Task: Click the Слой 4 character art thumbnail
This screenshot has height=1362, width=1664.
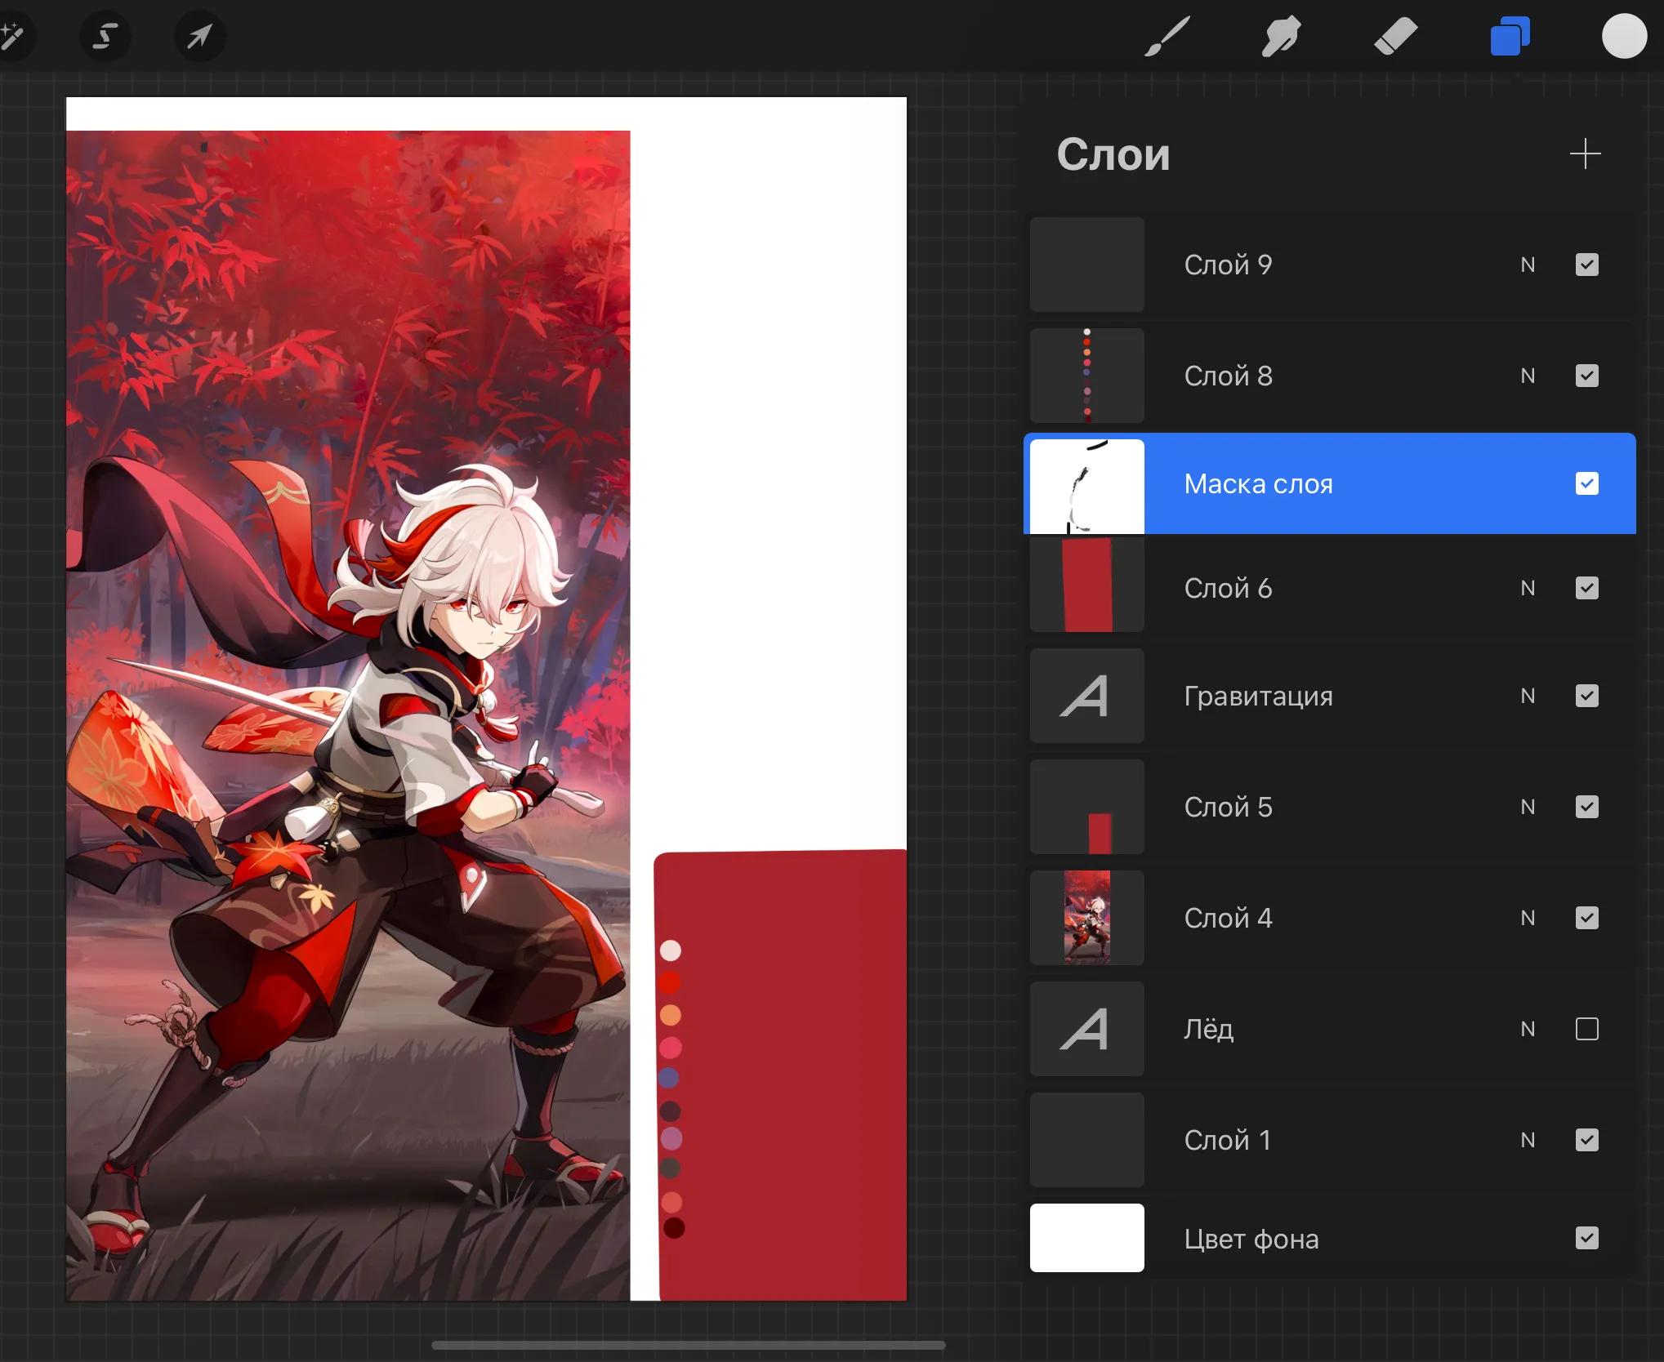Action: (1086, 918)
